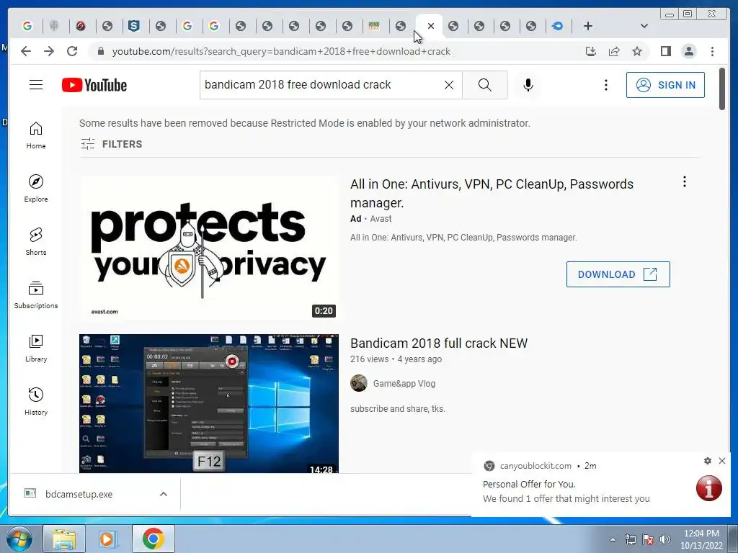Open Explore in the sidebar
738x553 pixels.
pos(36,188)
